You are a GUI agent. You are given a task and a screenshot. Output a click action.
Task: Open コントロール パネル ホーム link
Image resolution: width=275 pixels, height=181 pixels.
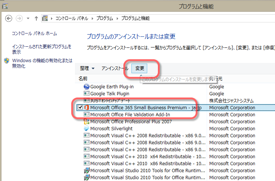[x=35, y=33]
